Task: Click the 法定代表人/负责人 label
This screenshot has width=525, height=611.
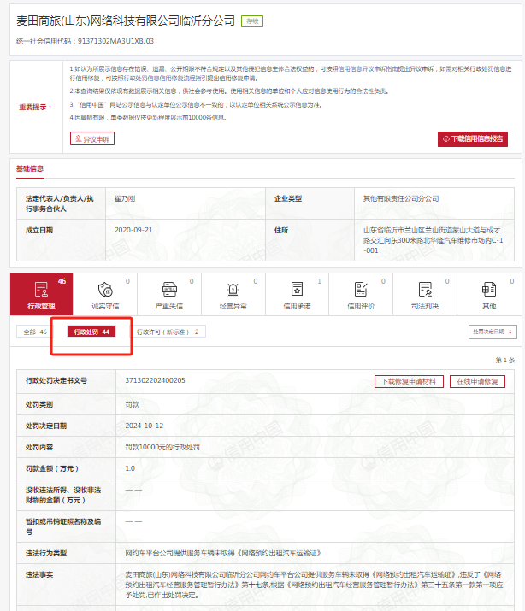Action: 60,203
